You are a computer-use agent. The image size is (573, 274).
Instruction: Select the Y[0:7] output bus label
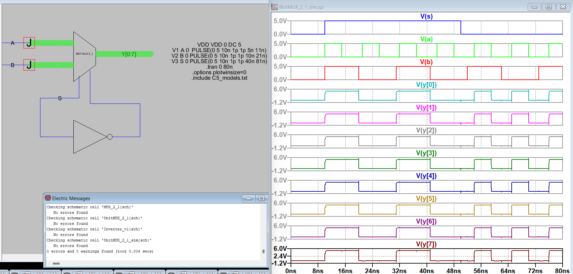129,54
